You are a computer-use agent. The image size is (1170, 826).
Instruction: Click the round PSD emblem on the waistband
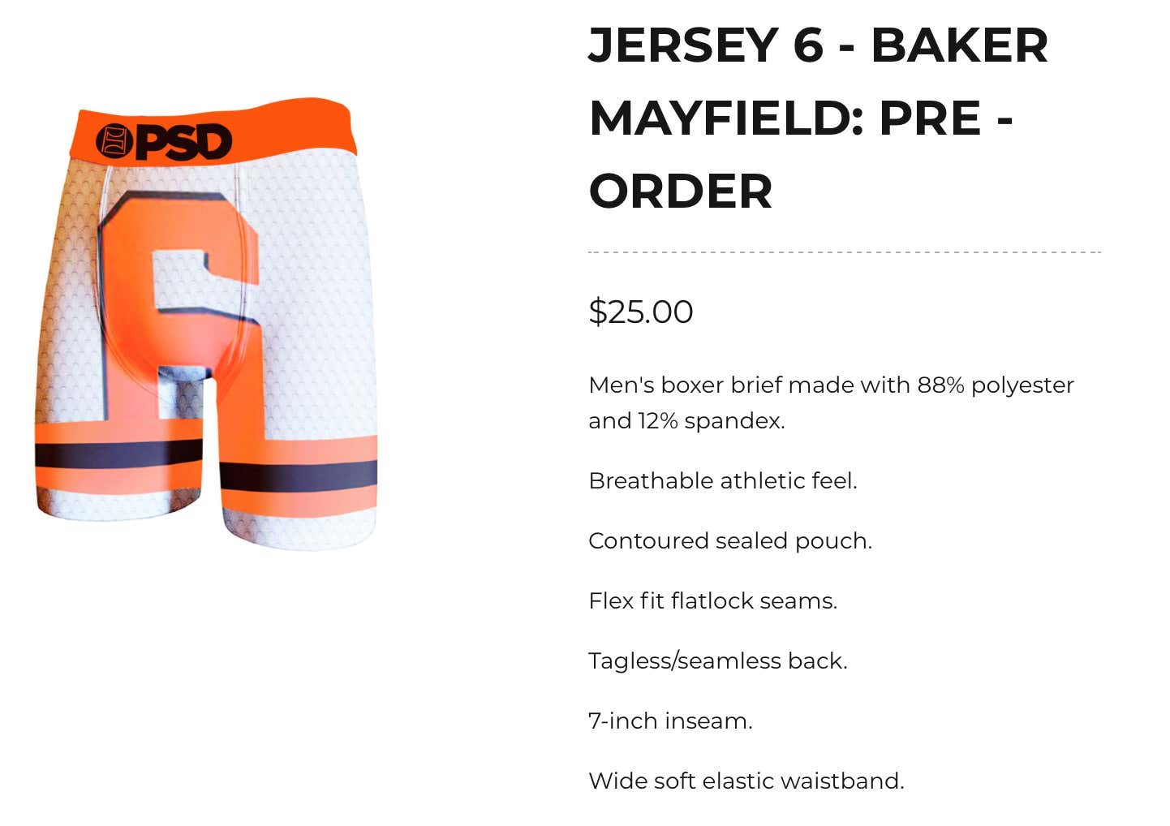point(114,141)
